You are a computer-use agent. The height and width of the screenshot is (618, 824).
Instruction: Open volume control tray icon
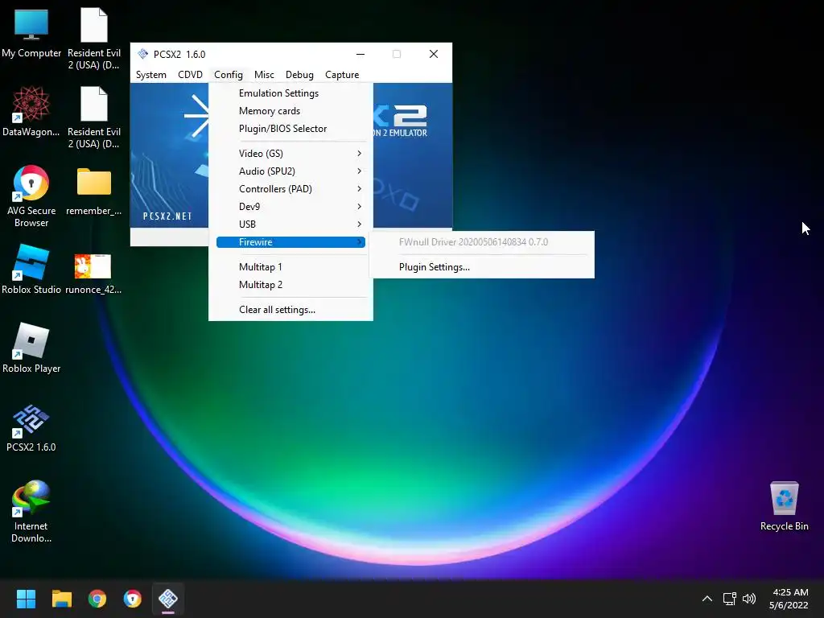[x=749, y=599]
